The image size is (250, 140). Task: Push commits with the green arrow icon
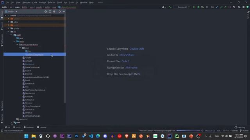(225, 7)
